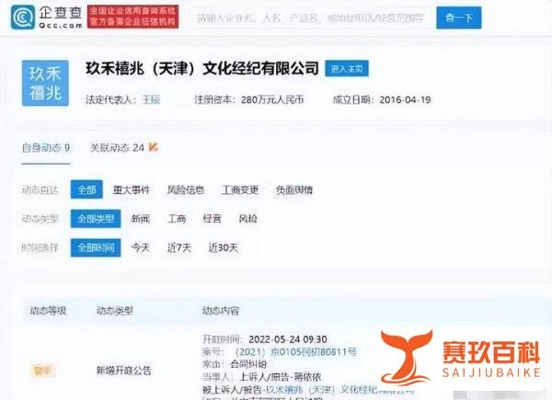Select 工商变更 filter
This screenshot has height=400, width=552.
(240, 190)
